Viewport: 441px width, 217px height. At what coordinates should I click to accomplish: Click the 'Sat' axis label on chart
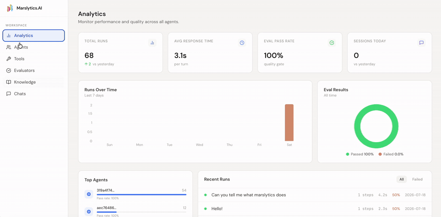pyautogui.click(x=289, y=145)
